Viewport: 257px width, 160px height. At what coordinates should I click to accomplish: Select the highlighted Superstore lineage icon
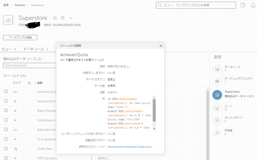tap(217, 95)
